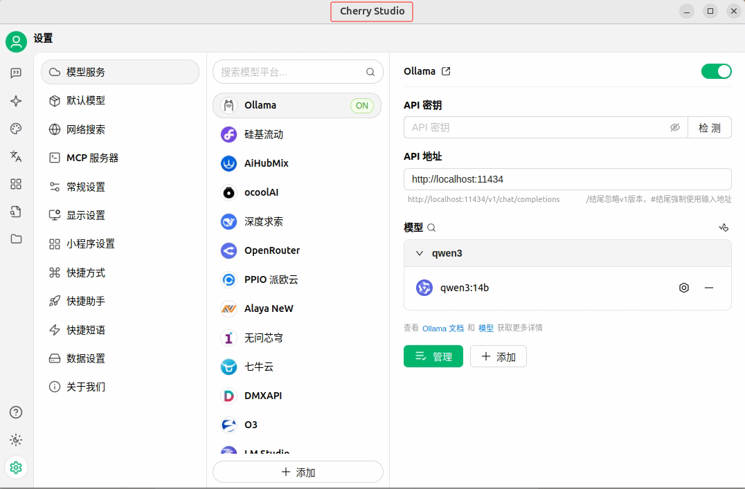Open 常规设置 settings section

click(x=120, y=187)
